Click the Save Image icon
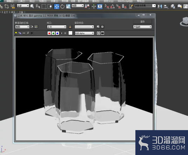Screen dimensions: 188x155 (16, 33)
